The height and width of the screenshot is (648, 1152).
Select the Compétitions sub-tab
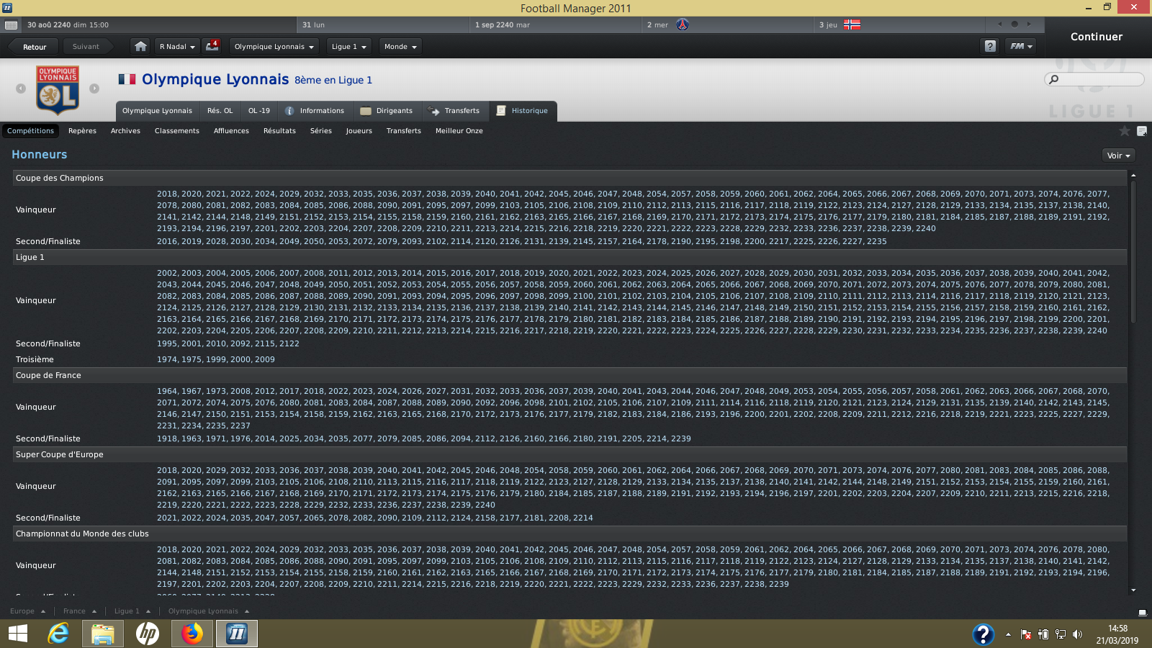pos(30,131)
